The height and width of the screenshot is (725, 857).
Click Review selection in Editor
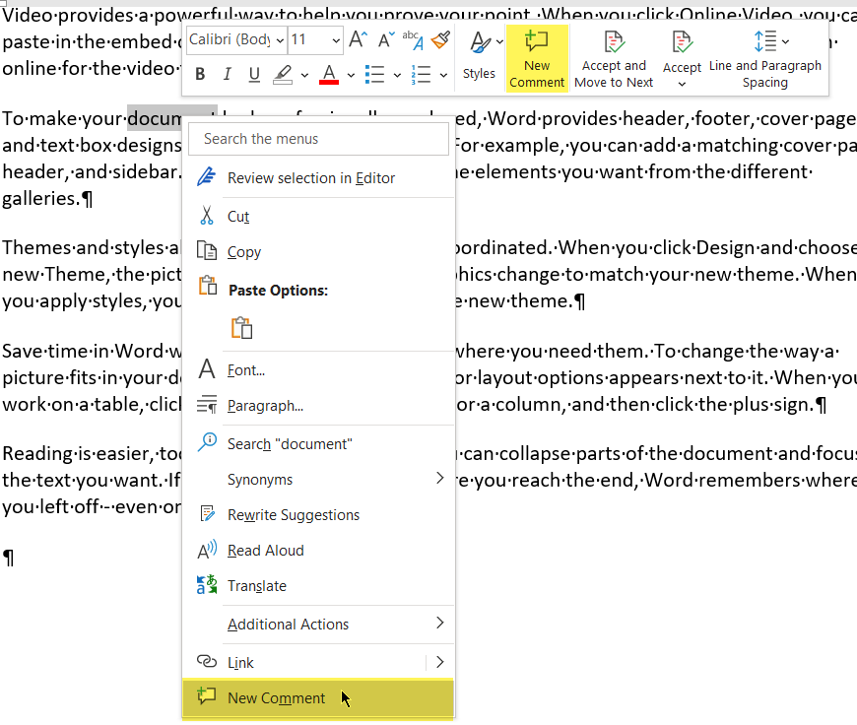point(310,178)
